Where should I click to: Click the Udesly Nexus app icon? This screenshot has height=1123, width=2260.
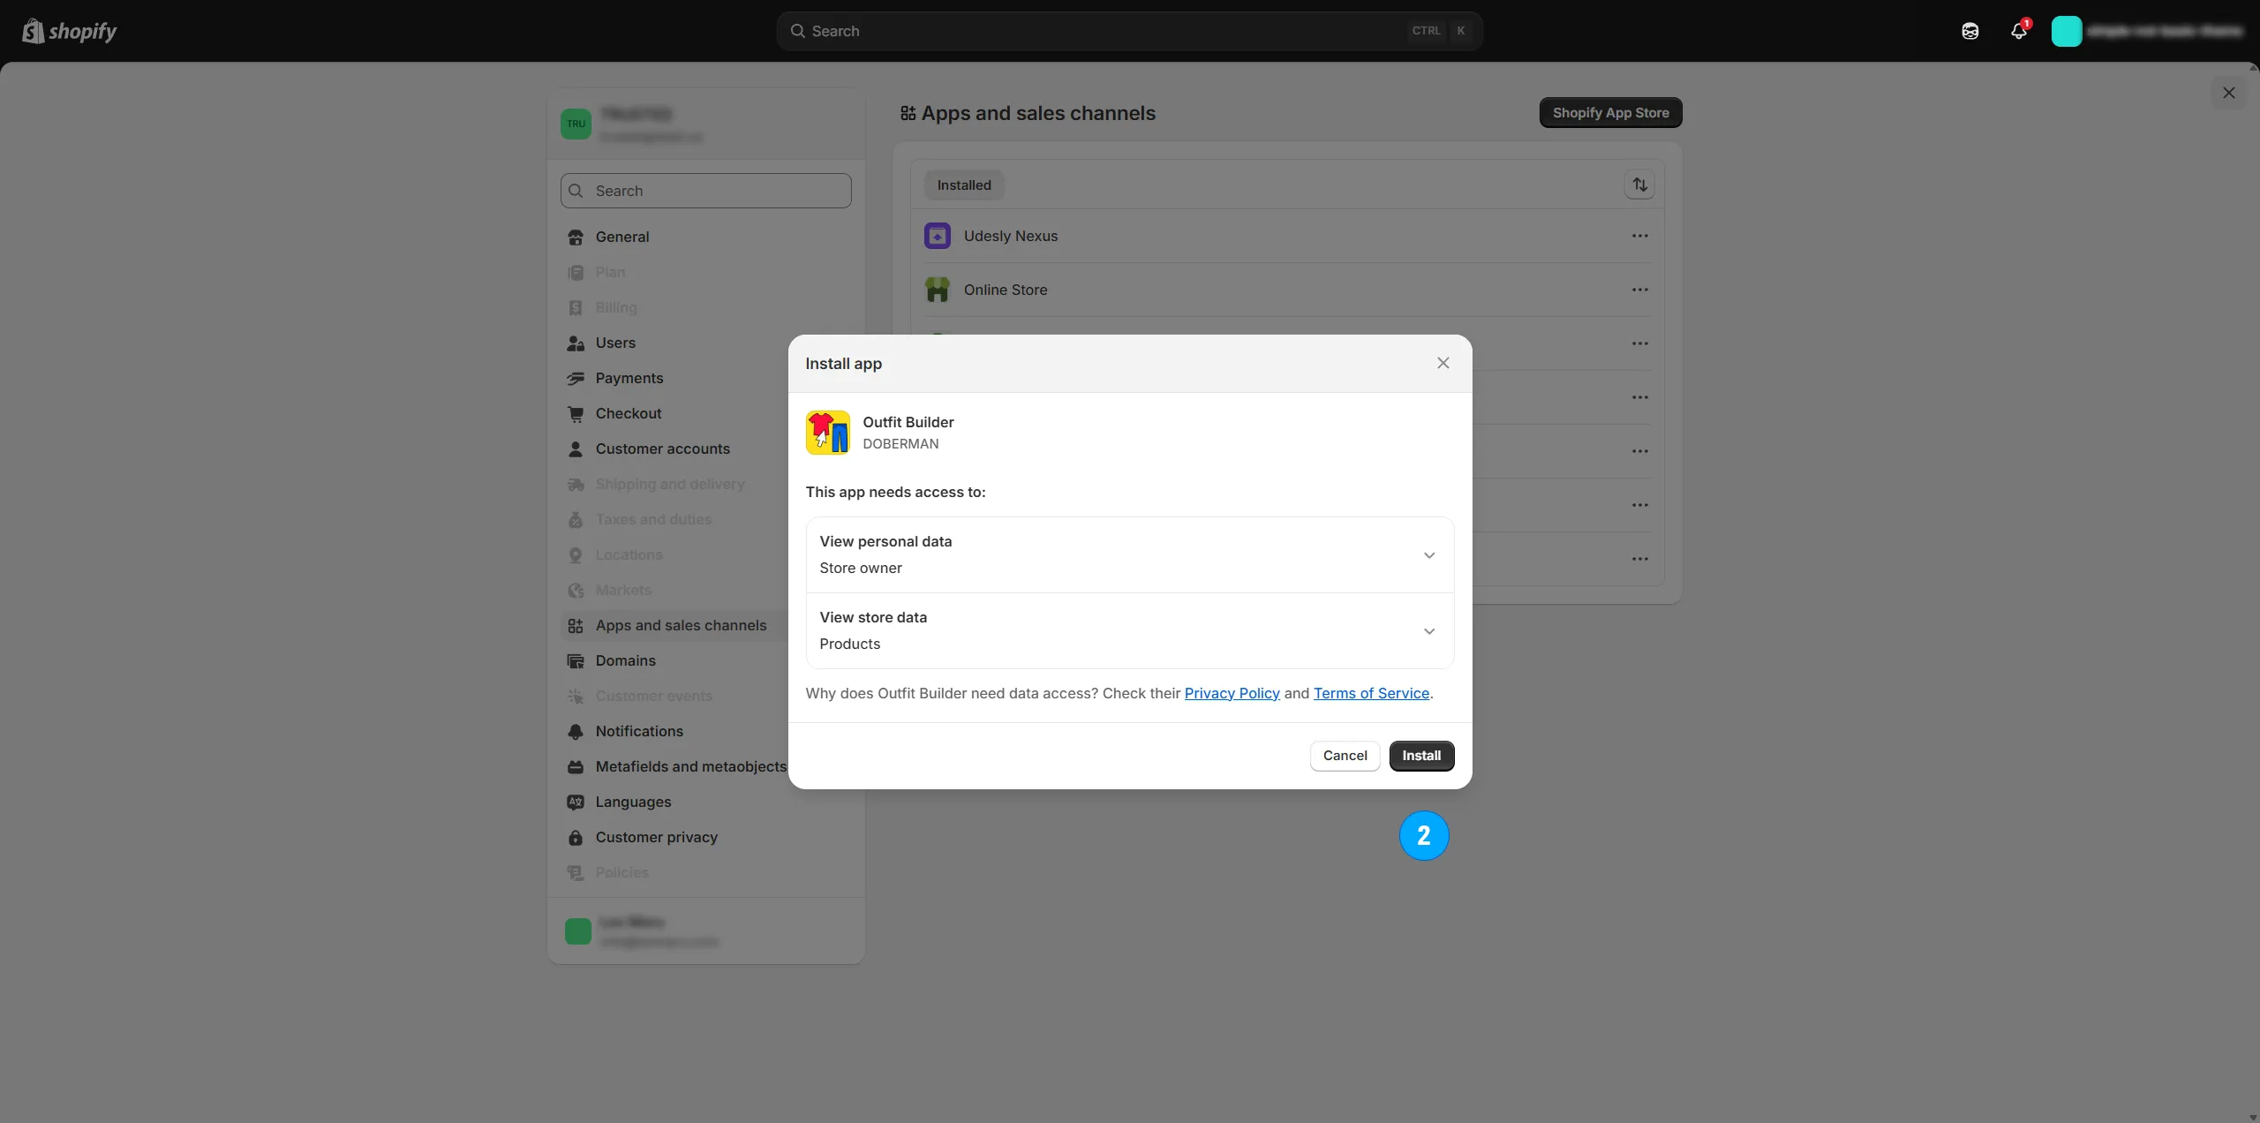937,236
